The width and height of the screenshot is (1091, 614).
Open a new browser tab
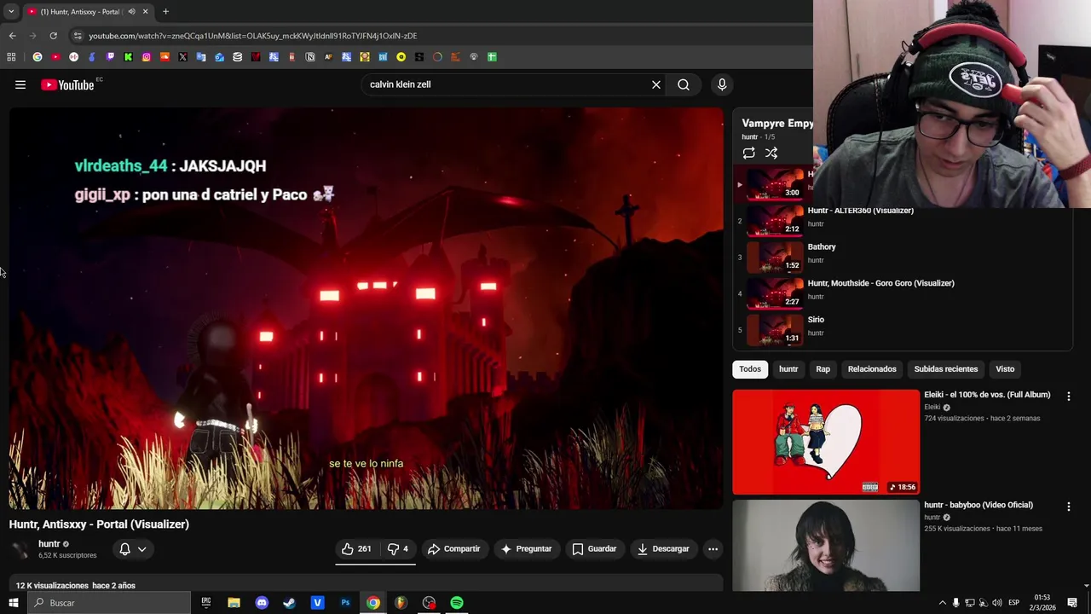point(165,12)
